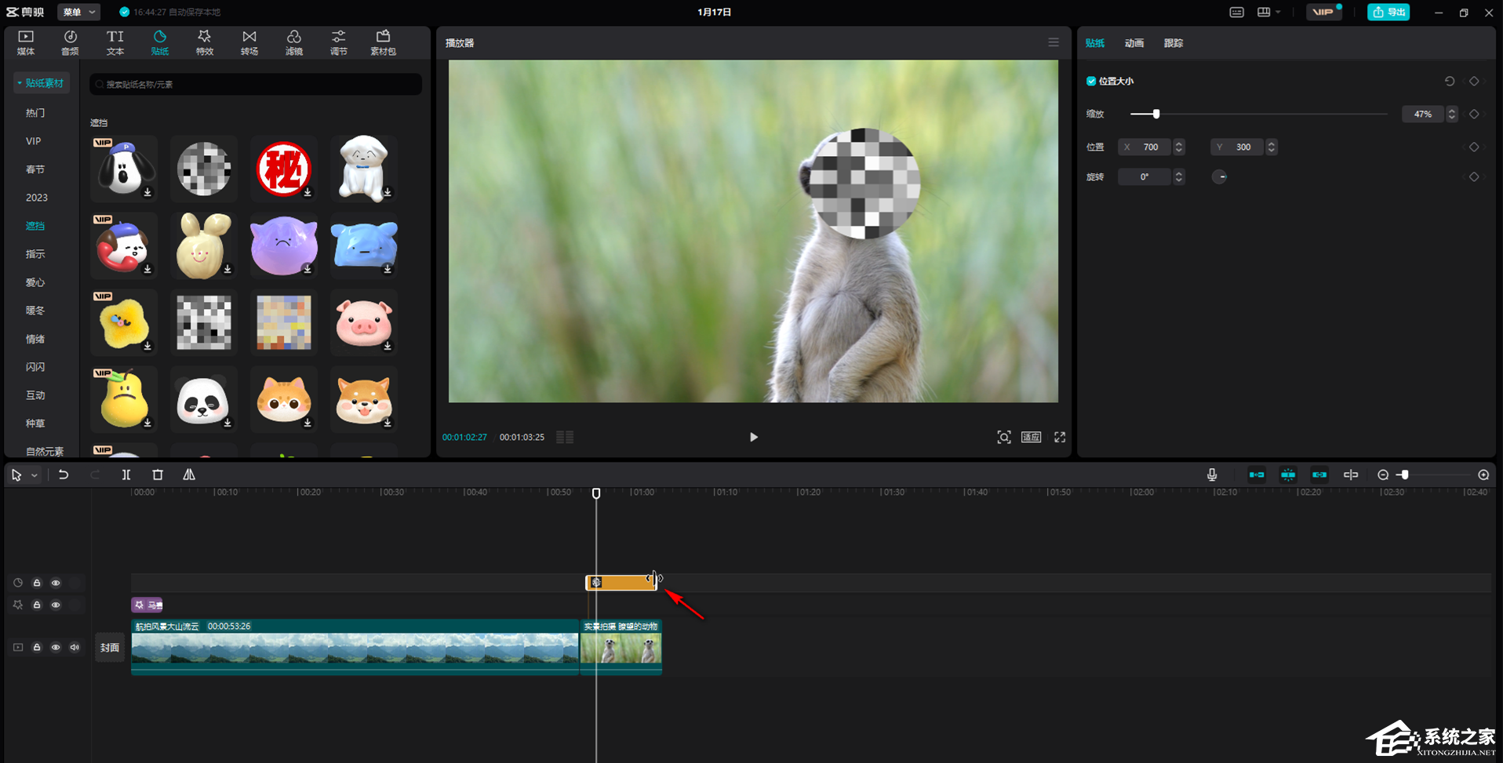
Task: Expand the selection tool mode dropdown arrow
Action: pyautogui.click(x=35, y=476)
